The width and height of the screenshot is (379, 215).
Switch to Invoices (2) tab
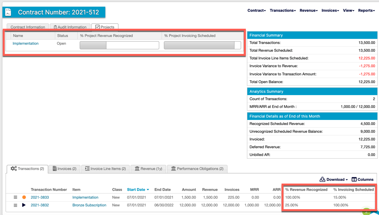click(64, 168)
